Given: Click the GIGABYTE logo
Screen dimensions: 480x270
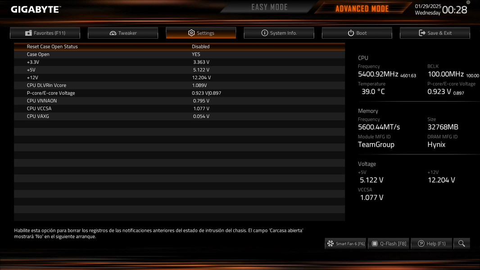Looking at the screenshot, I should point(36,9).
